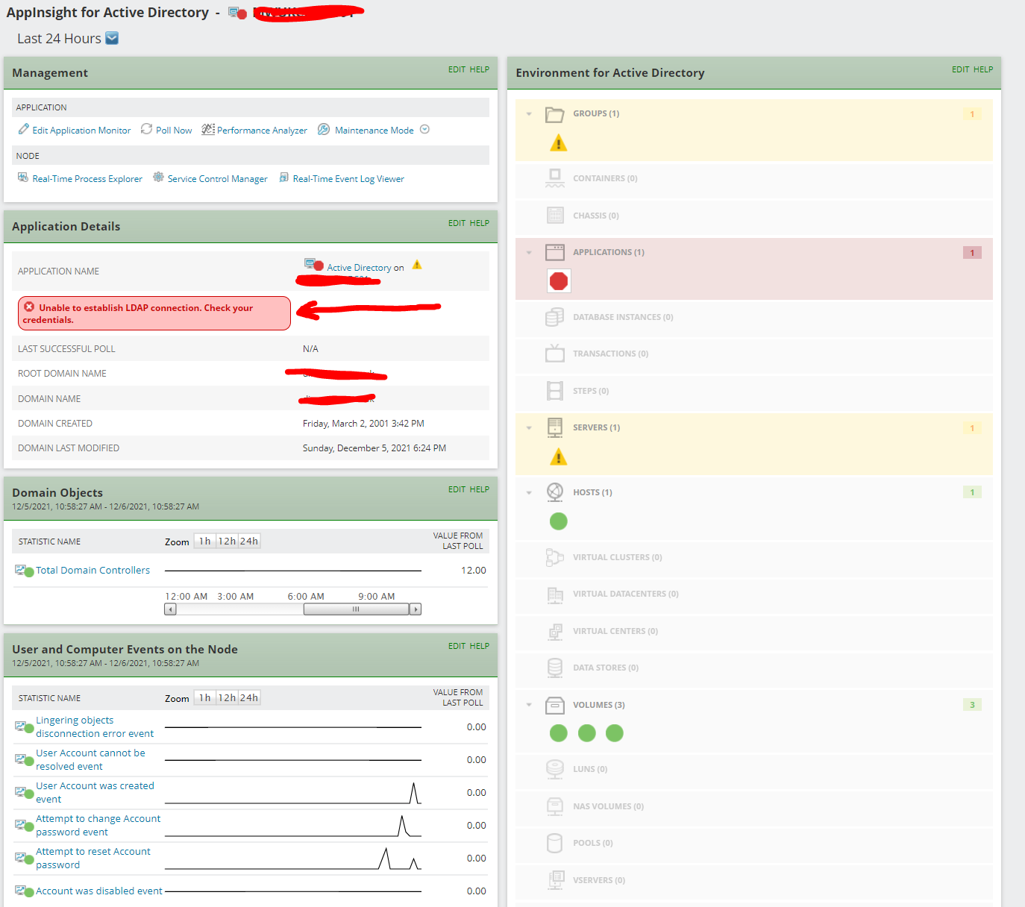
Task: Click EDIT in the User and Computer Events header
Action: pyautogui.click(x=457, y=646)
